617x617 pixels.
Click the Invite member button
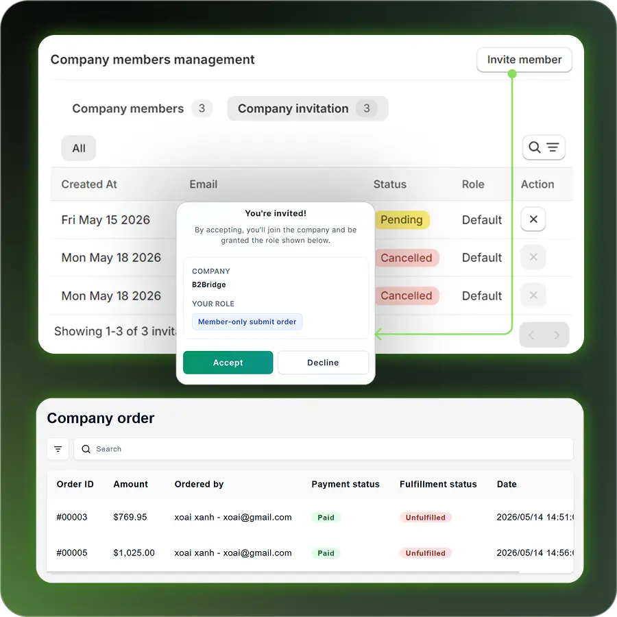[x=524, y=60]
